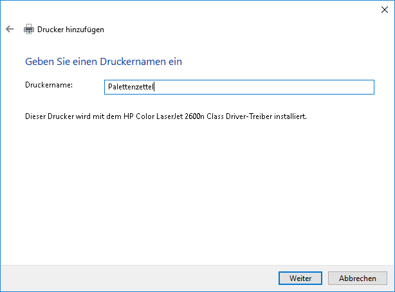Viewport: 395px width, 292px height.
Task: Place cursor at end of "Palettenzettel"
Action: pos(155,87)
